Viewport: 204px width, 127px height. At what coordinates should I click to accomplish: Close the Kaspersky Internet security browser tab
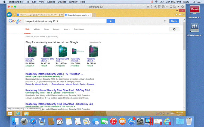tap(91, 15)
